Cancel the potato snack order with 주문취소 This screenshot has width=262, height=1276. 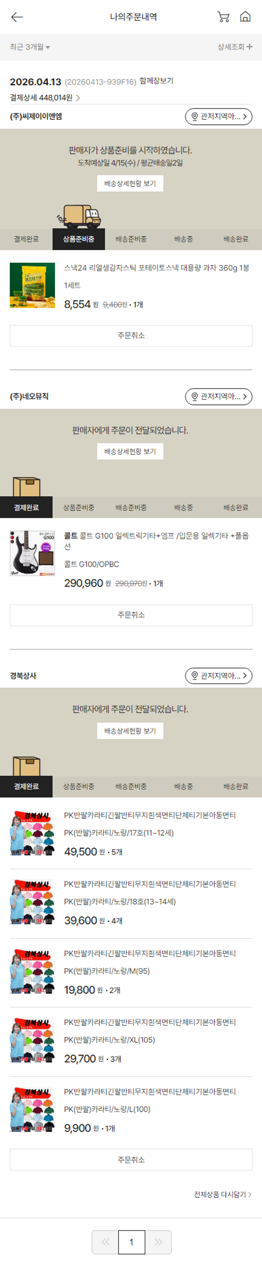point(131,335)
